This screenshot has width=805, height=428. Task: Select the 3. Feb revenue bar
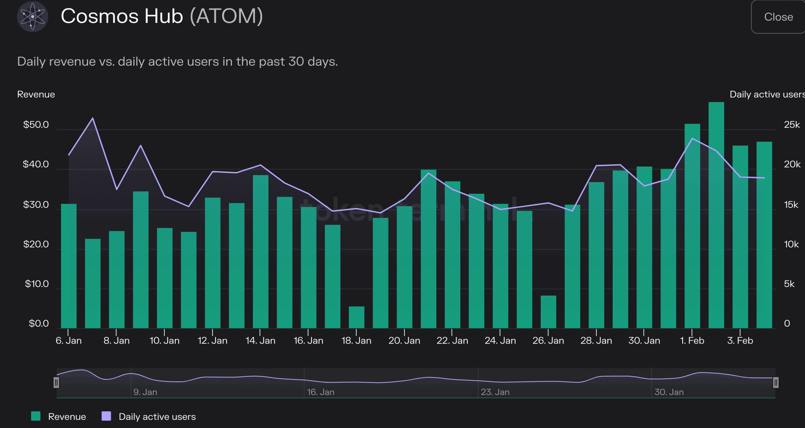click(x=740, y=237)
